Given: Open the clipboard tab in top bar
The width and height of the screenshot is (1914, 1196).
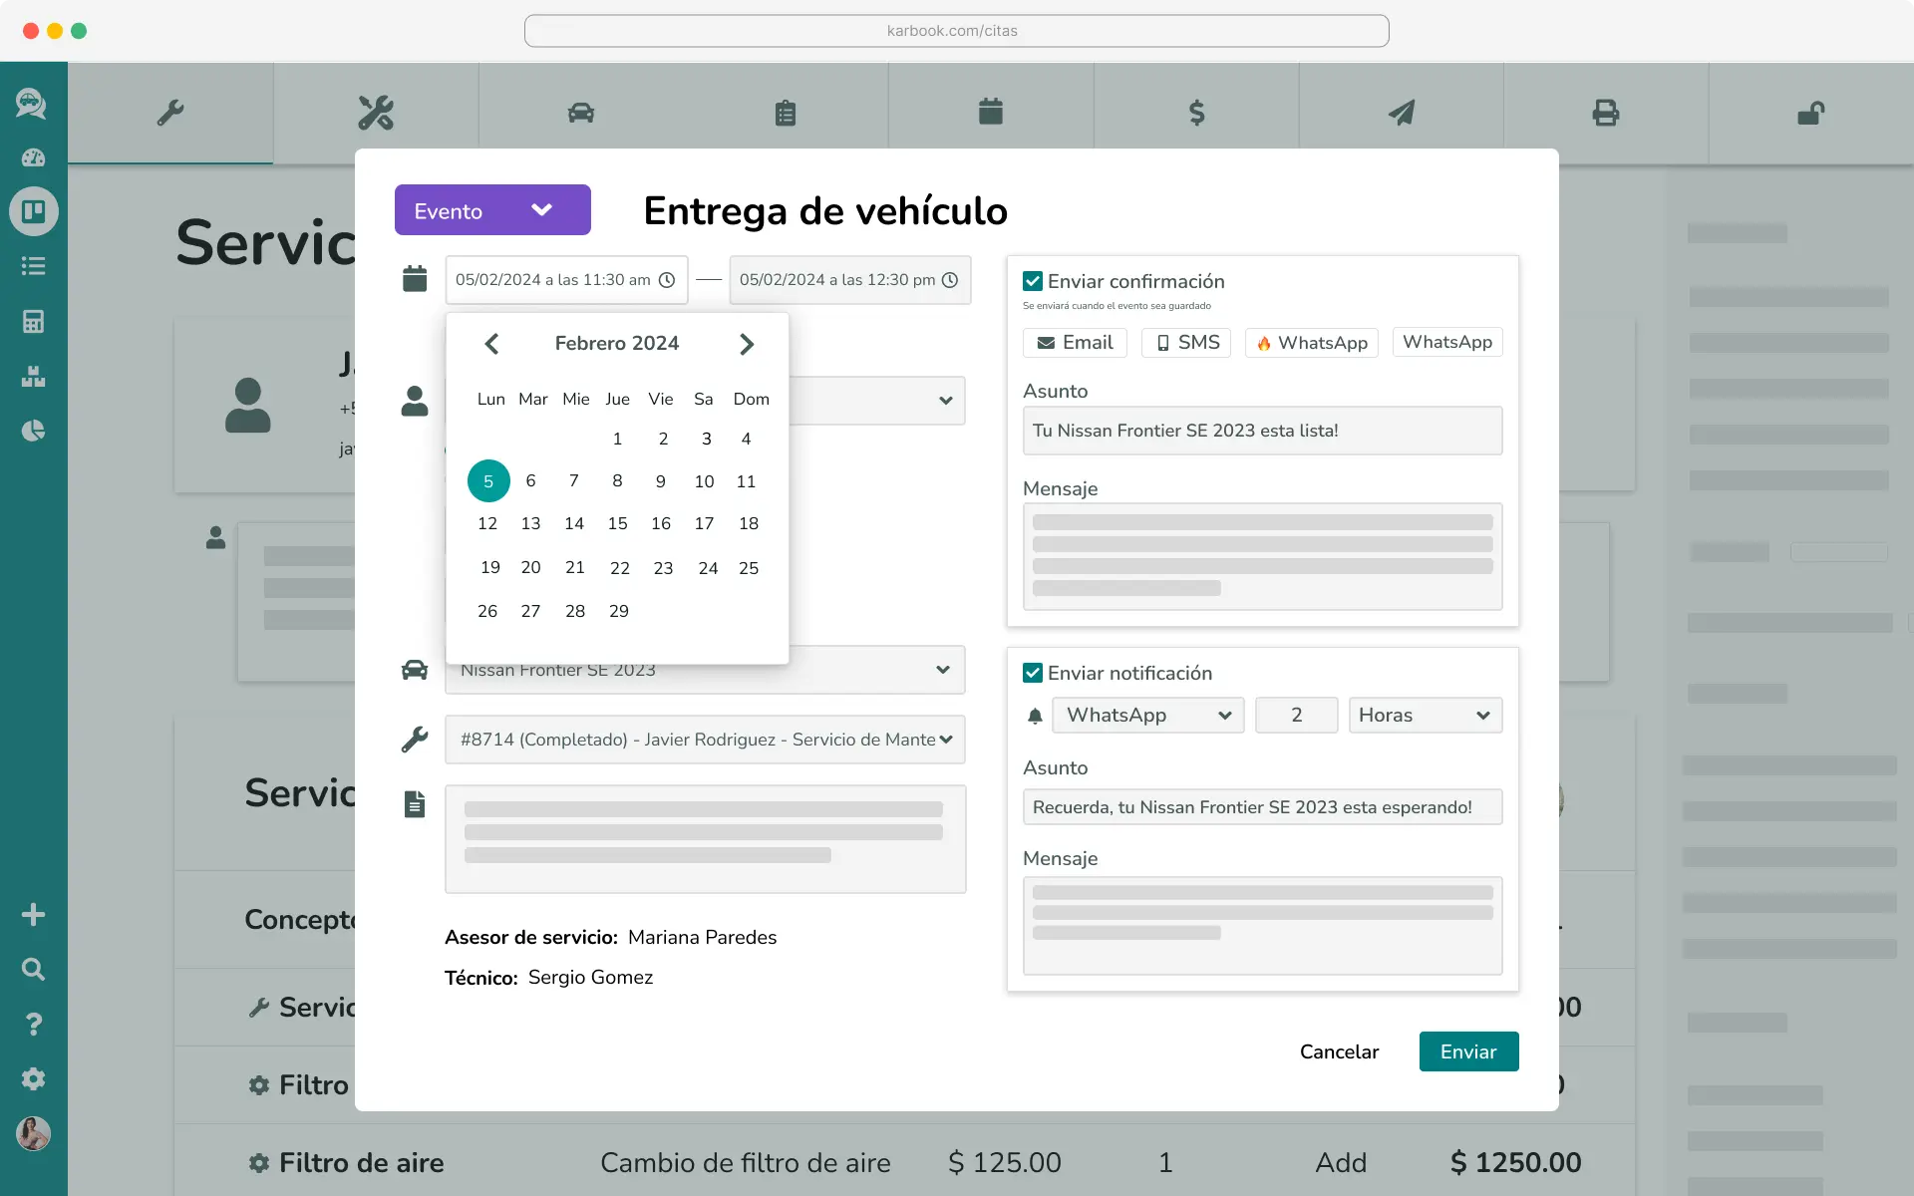Looking at the screenshot, I should [x=786, y=113].
